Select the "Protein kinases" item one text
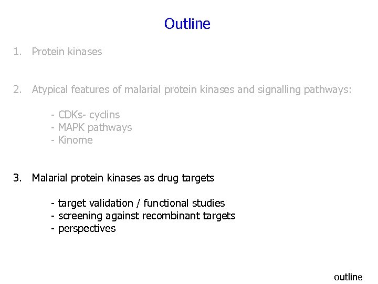The height and width of the screenshot is (284, 378). pos(67,52)
